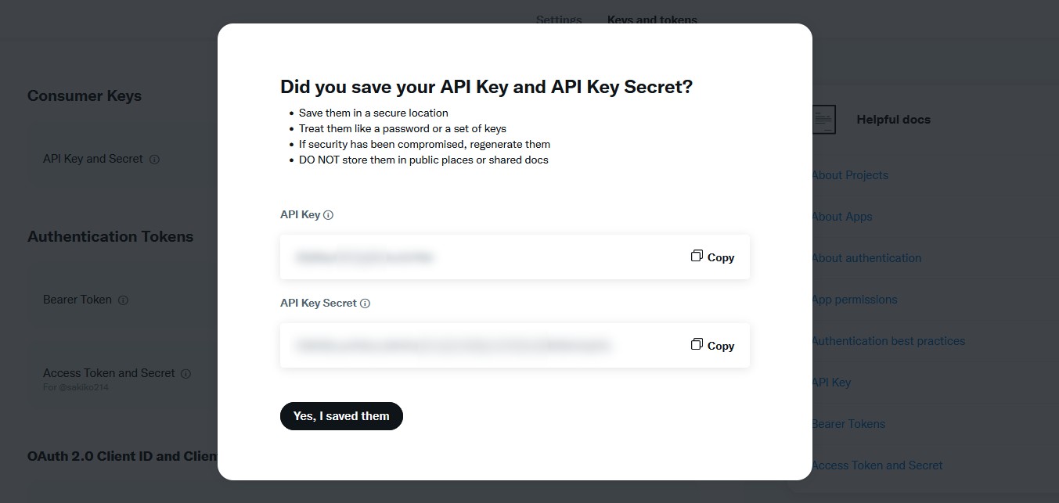Click info icon next to Bearer Token

click(123, 300)
